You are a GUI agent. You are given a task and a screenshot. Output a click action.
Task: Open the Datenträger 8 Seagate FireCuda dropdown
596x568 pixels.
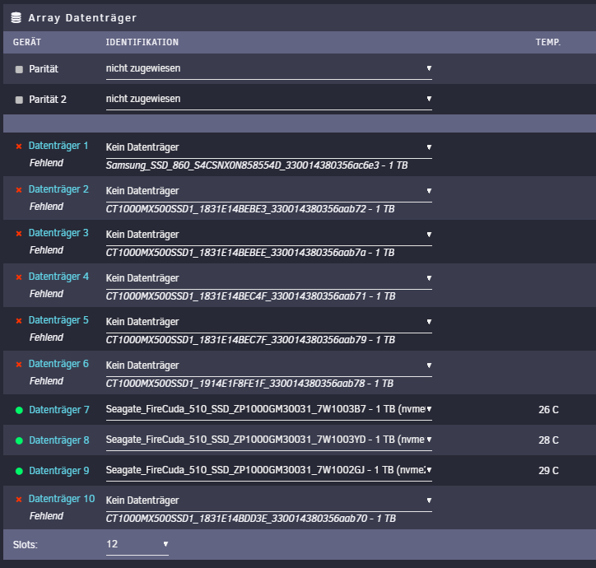coord(268,440)
